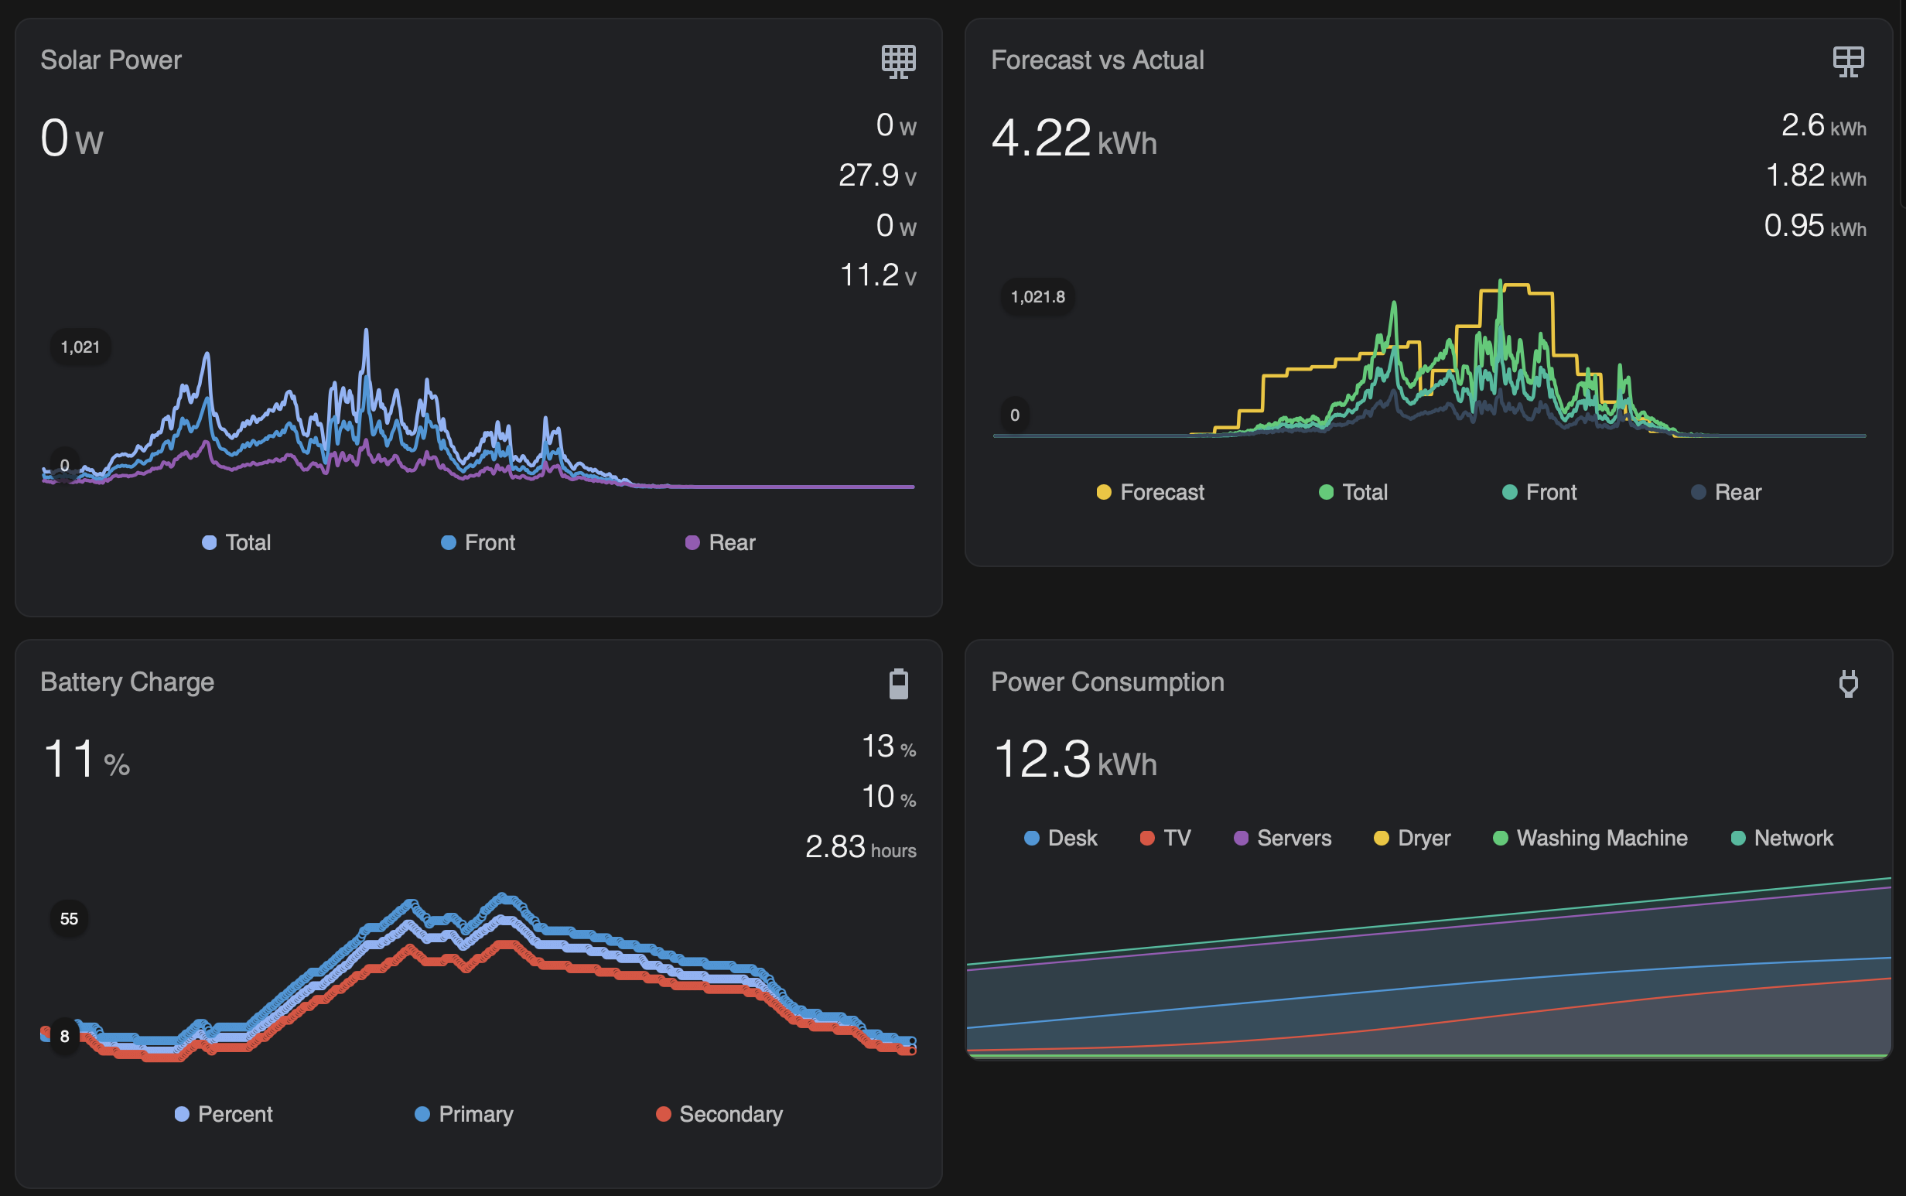Click the 2.6 kWh forecast reading
The height and width of the screenshot is (1196, 1906).
tap(1823, 125)
